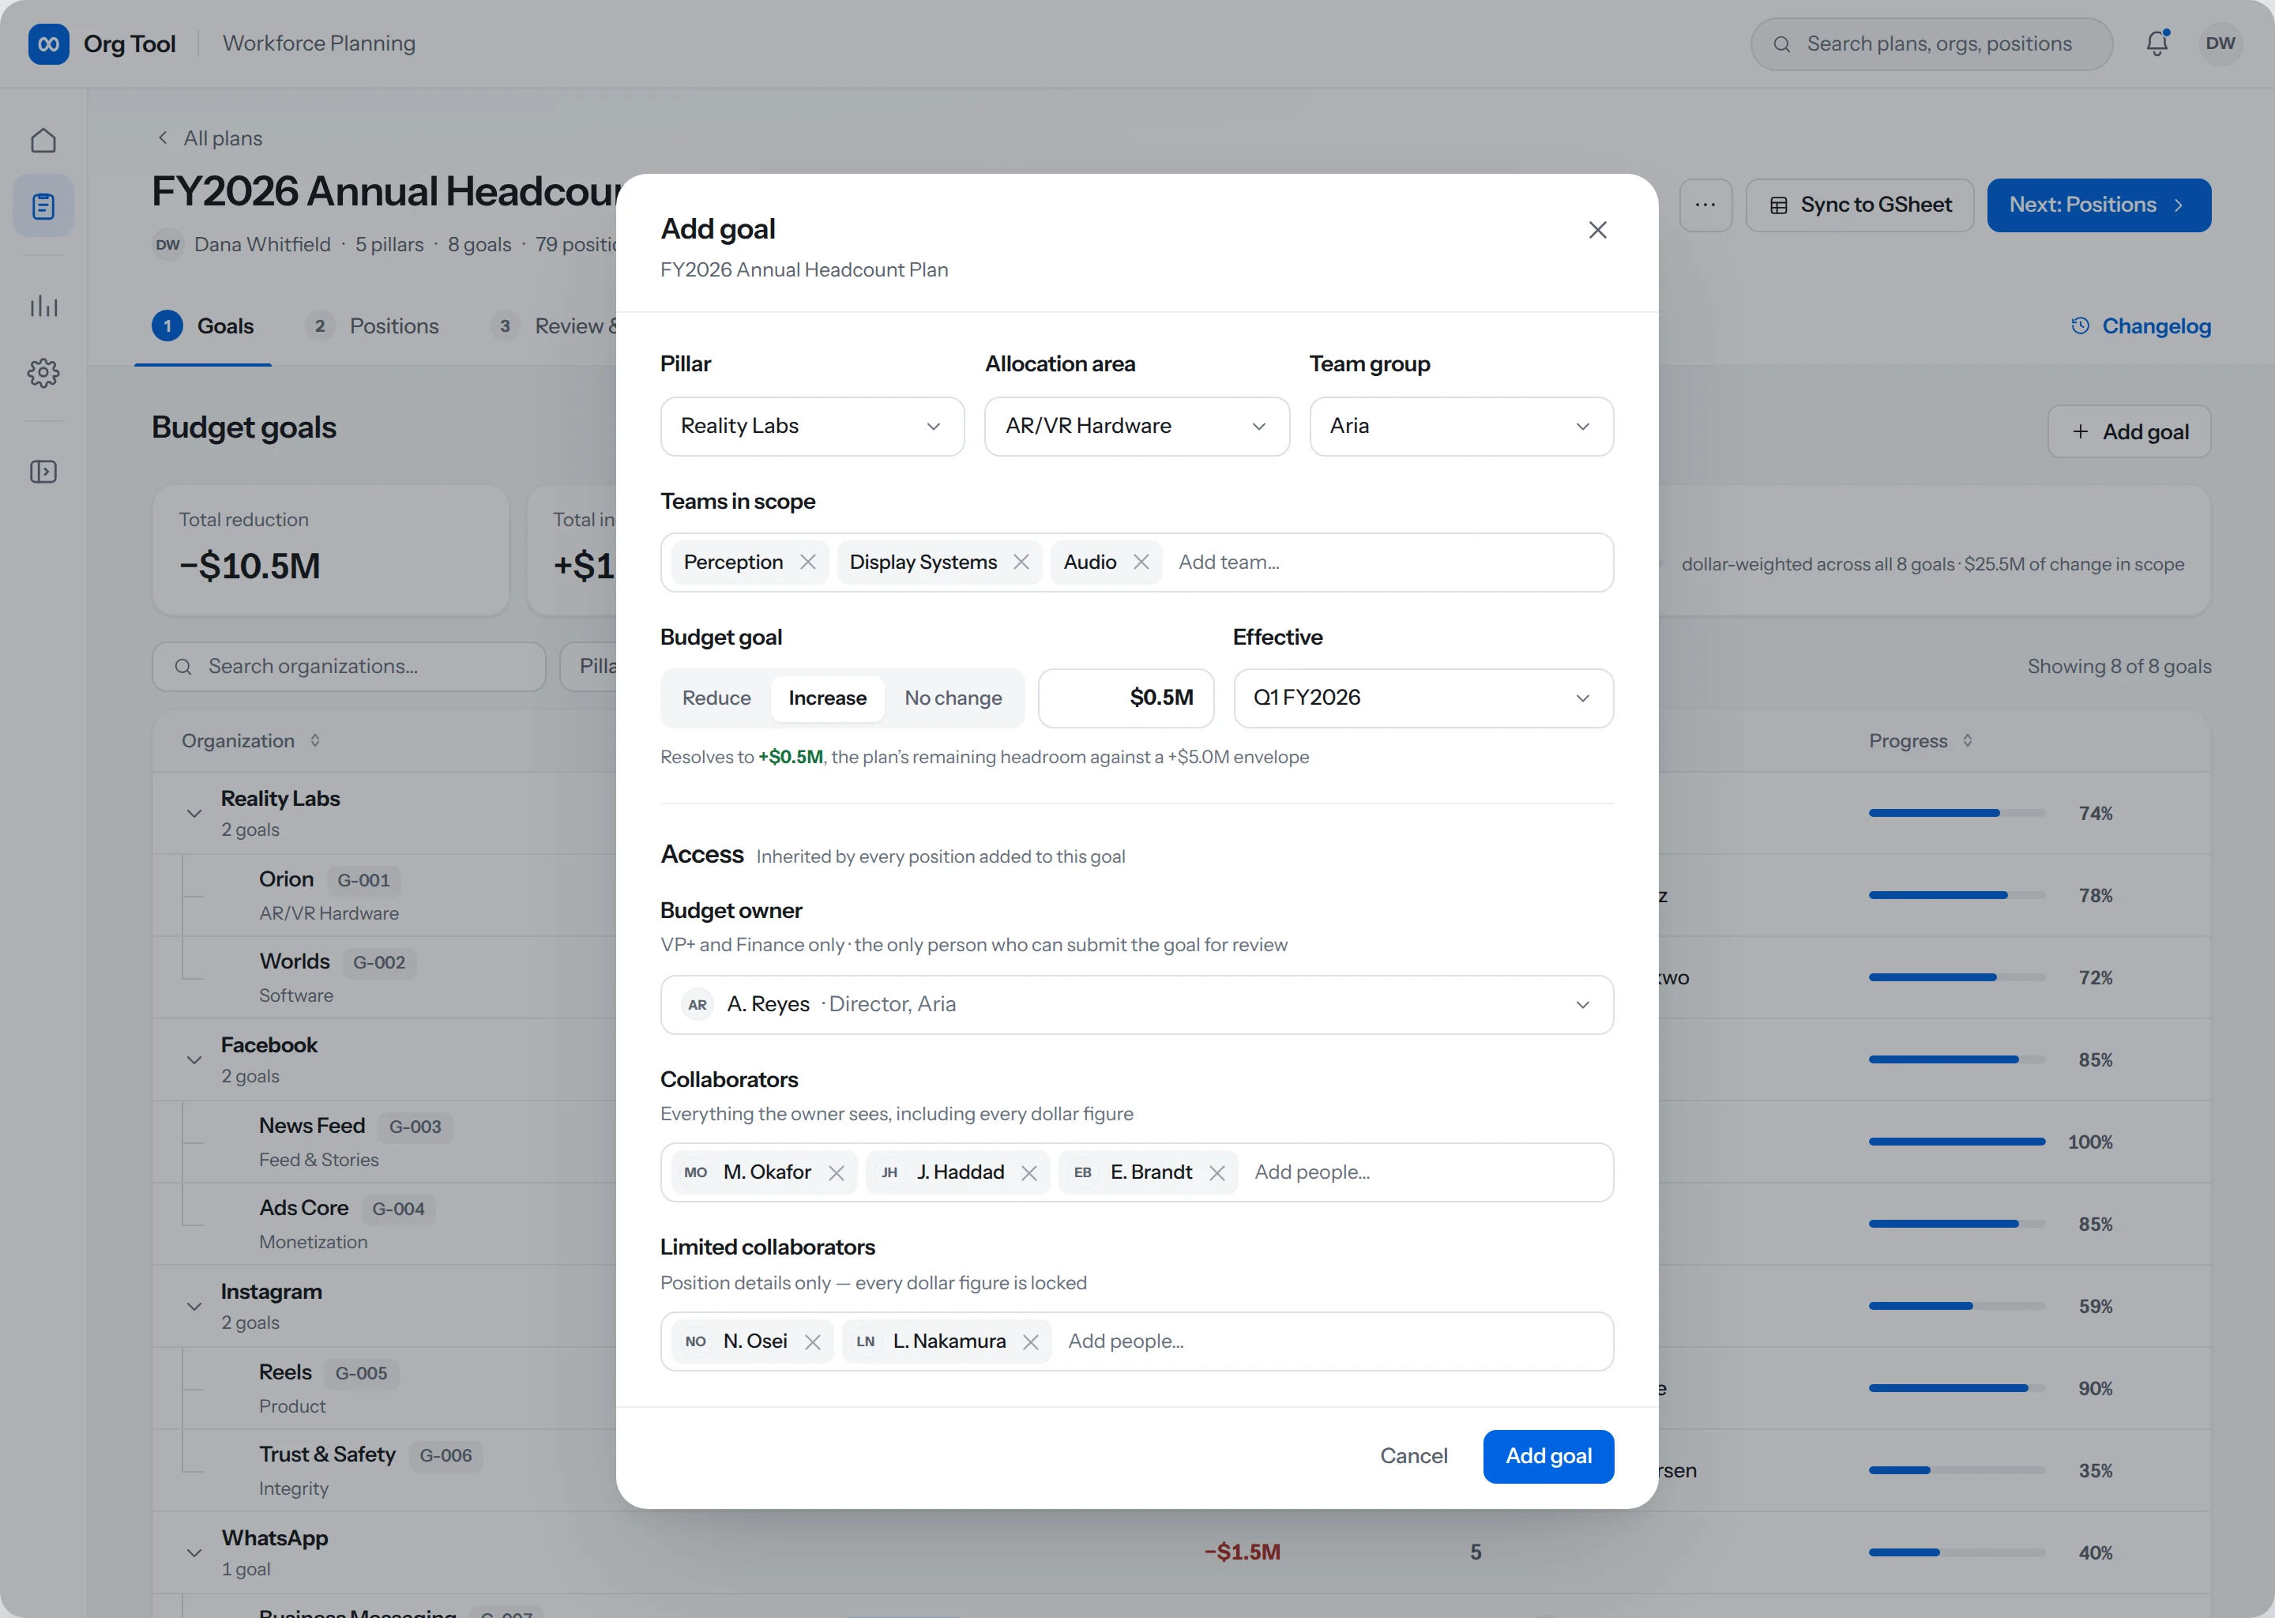This screenshot has height=1618, width=2275.
Task: Sort by the Organization column
Action: [x=250, y=741]
